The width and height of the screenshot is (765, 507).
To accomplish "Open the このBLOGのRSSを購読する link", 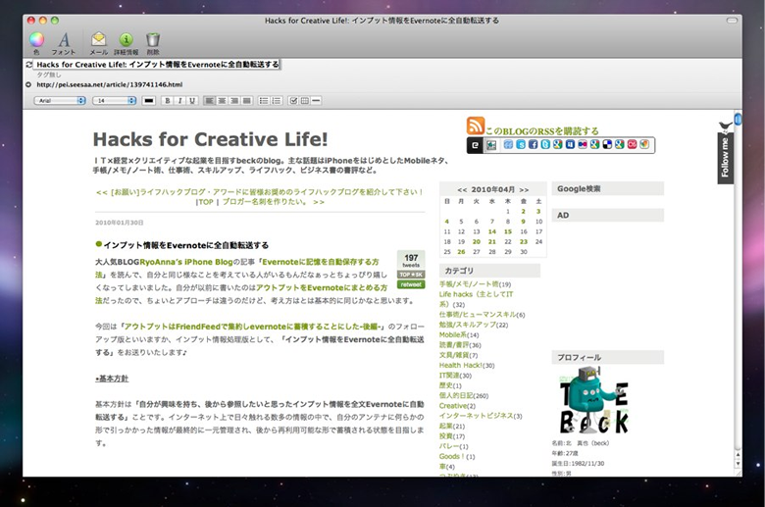I will (541, 130).
